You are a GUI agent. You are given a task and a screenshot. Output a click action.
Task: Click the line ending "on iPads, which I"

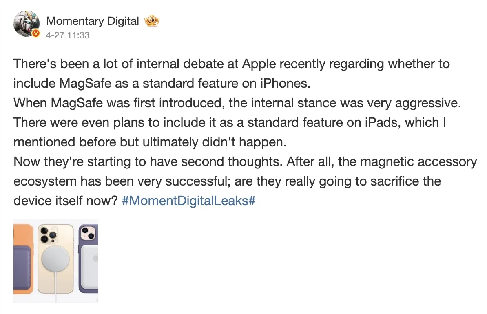[x=230, y=123]
